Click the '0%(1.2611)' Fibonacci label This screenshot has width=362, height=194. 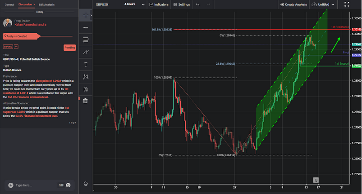tap(165, 155)
